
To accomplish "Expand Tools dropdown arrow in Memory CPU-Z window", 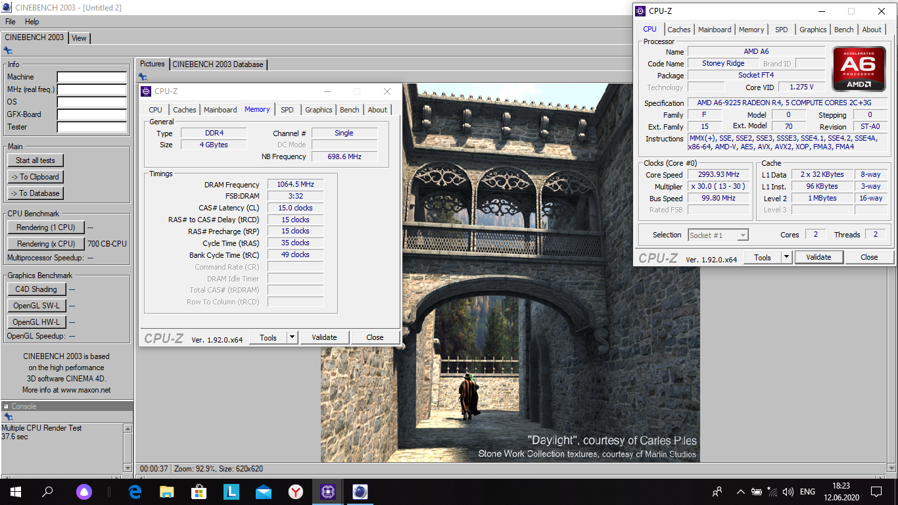I will (x=293, y=337).
